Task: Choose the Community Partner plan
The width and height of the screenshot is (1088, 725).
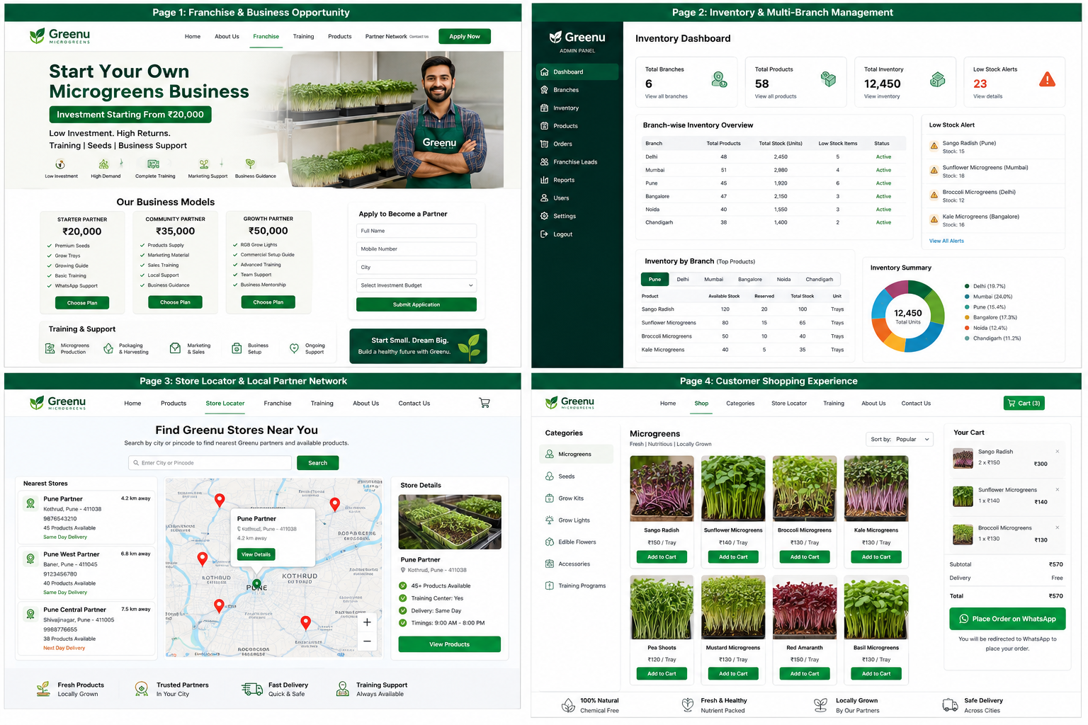Action: coord(175,302)
